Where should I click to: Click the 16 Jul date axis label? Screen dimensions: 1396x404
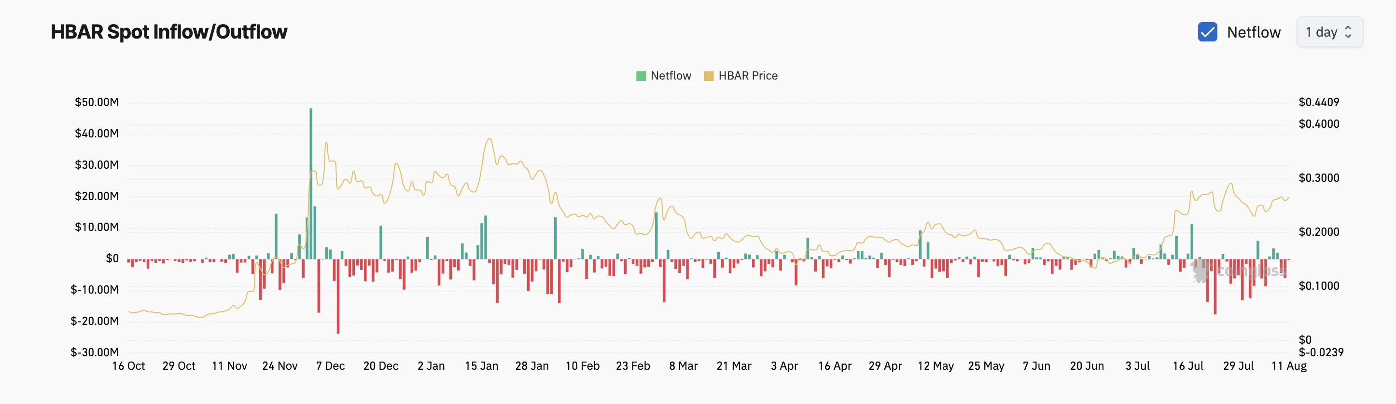[1188, 366]
